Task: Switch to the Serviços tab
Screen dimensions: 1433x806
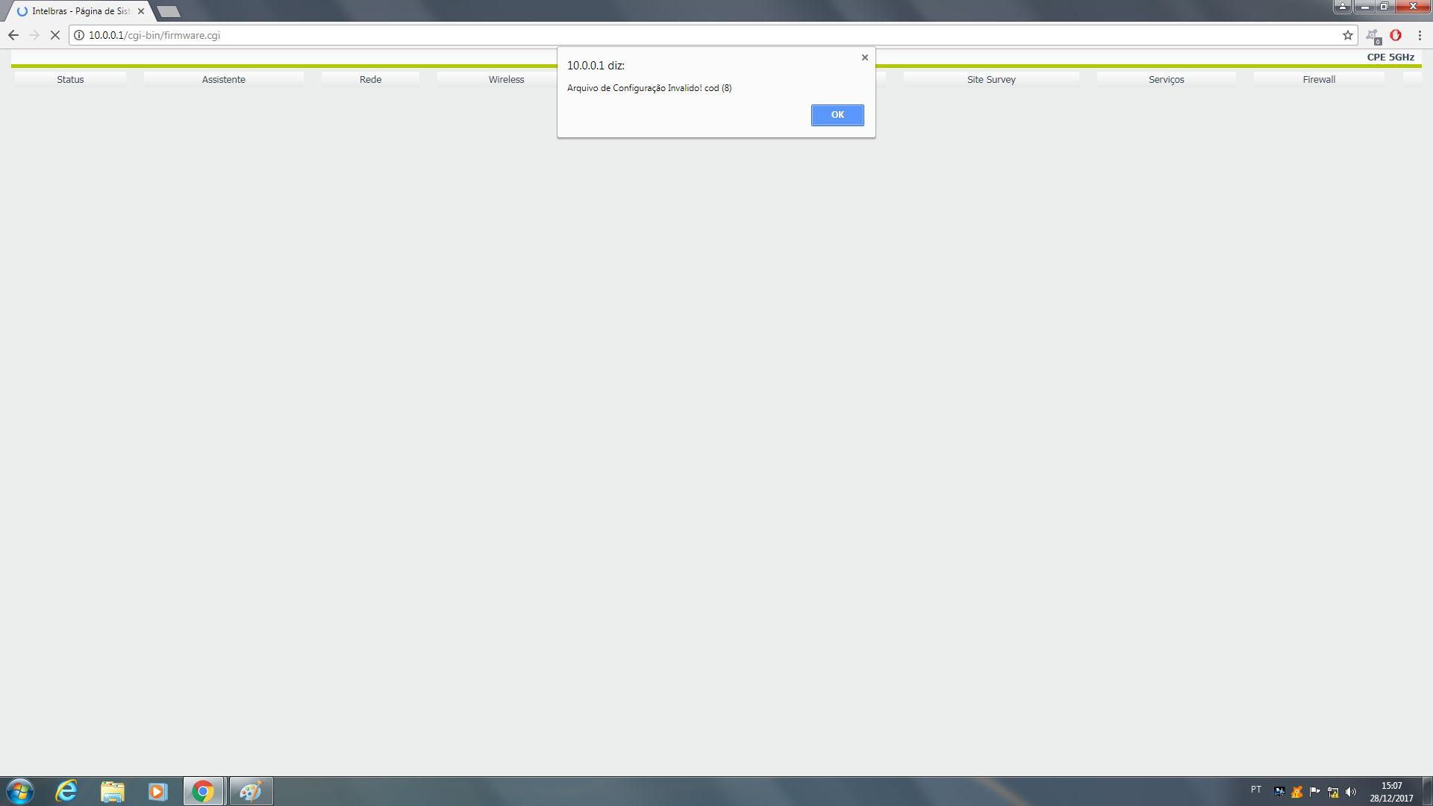Action: point(1166,80)
